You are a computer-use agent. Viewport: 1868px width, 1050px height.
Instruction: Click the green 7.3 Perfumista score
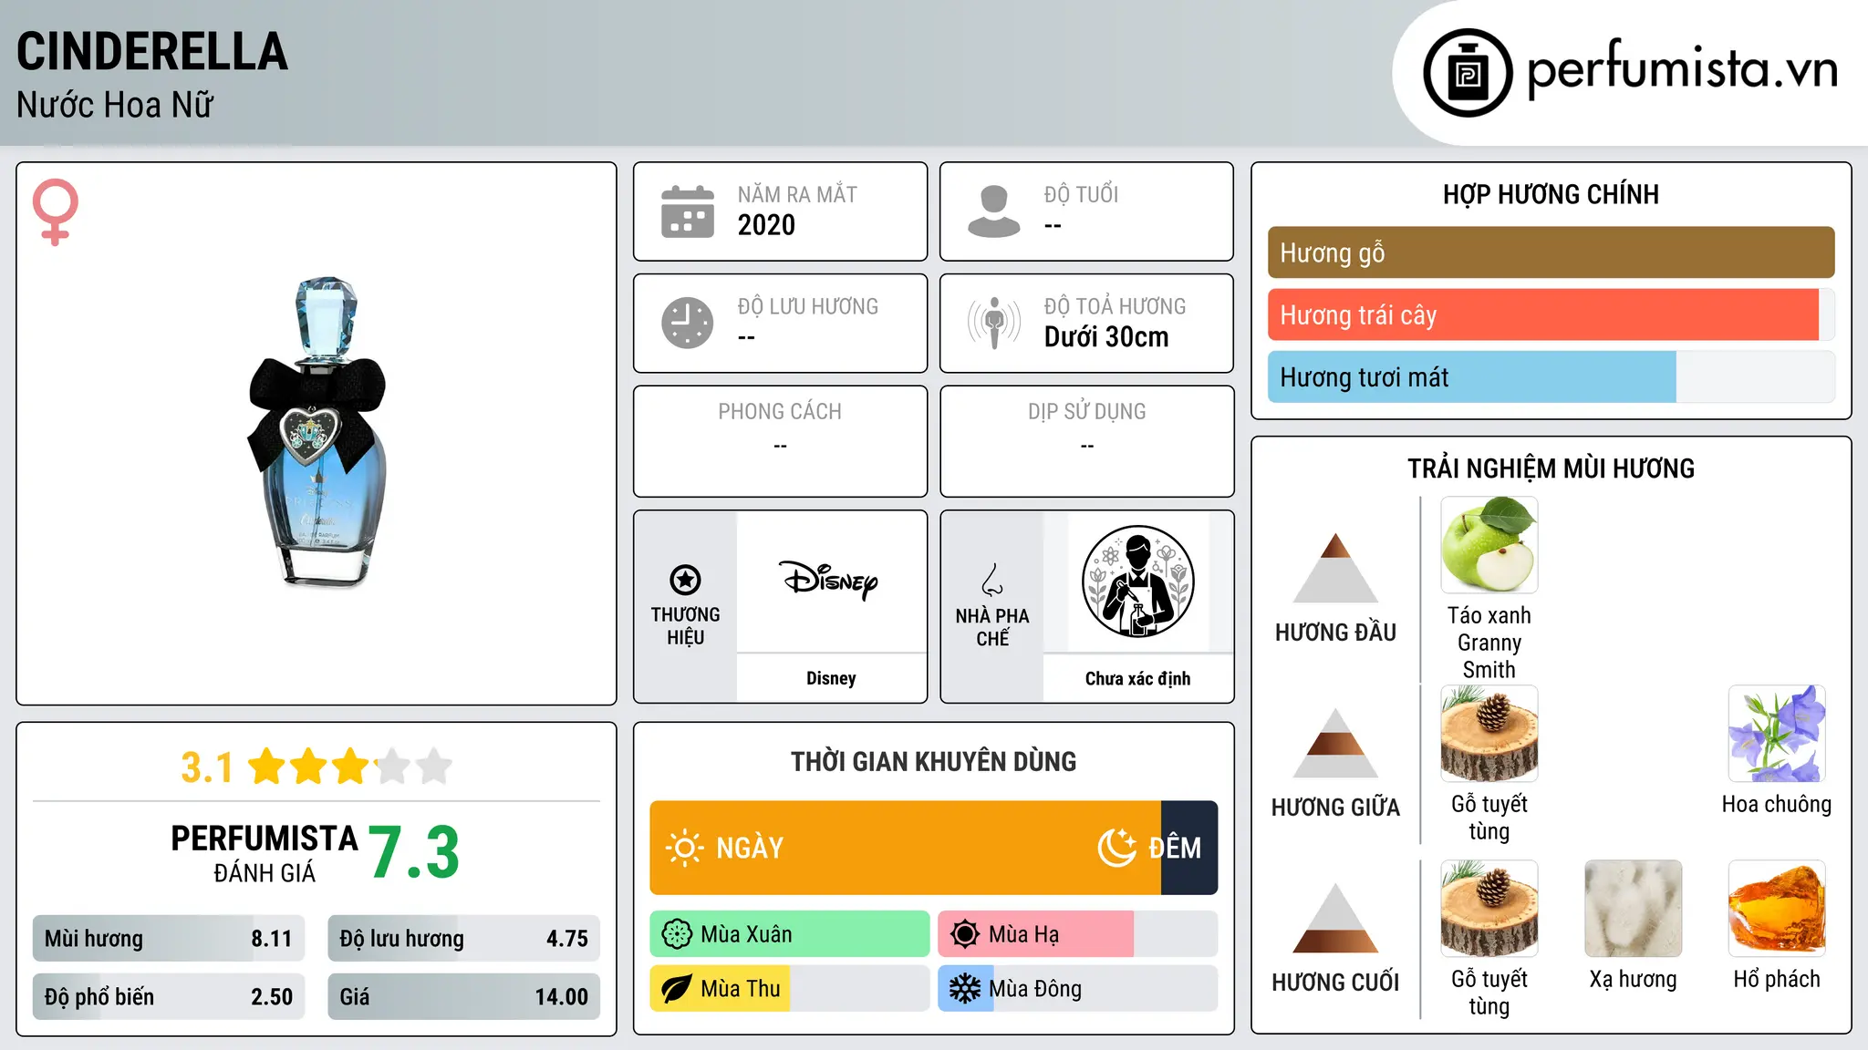[415, 853]
